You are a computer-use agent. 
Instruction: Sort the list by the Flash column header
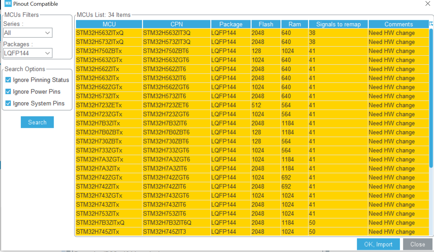click(266, 24)
